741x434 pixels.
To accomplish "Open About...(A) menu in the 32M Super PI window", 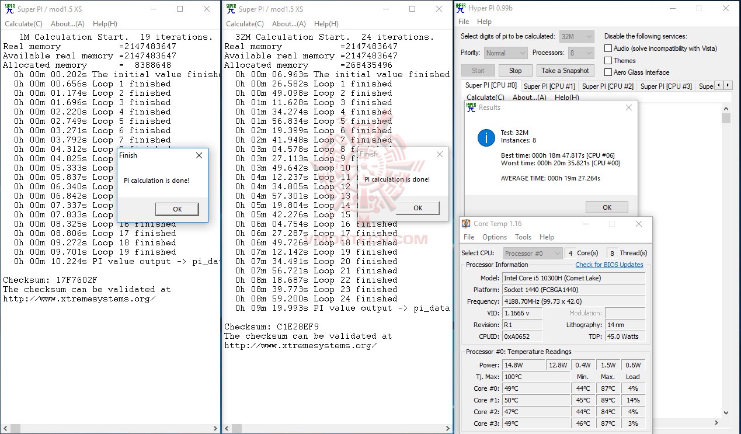I will coord(289,24).
